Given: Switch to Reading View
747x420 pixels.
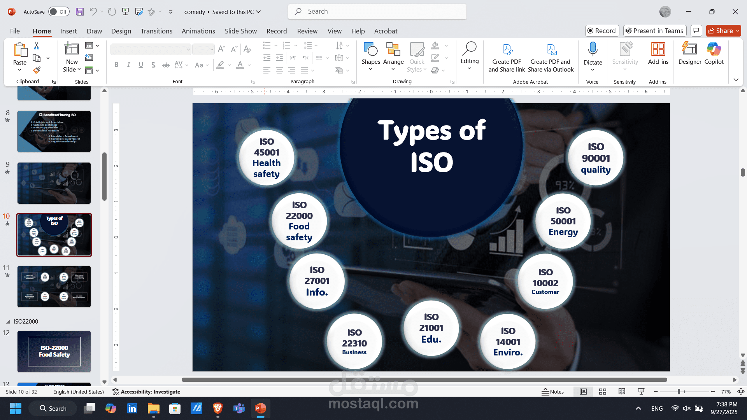Looking at the screenshot, I should [622, 392].
